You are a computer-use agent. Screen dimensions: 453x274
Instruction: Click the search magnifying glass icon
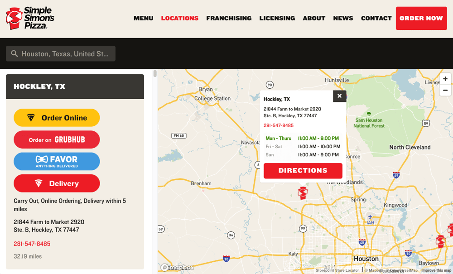click(x=14, y=53)
